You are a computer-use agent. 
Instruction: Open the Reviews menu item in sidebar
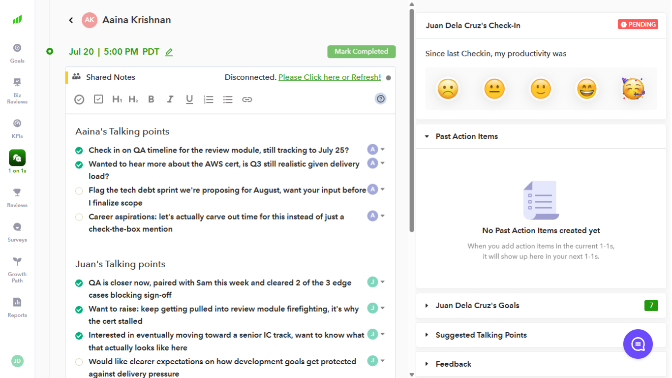coord(17,197)
